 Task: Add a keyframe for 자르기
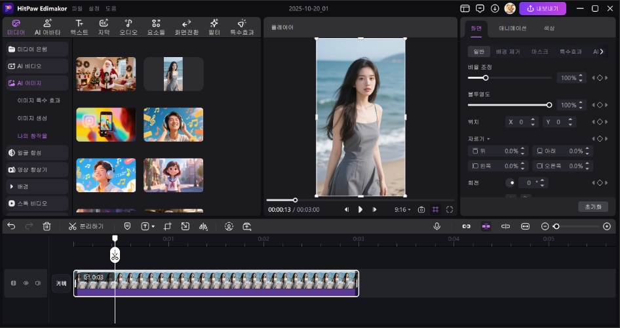(x=600, y=139)
